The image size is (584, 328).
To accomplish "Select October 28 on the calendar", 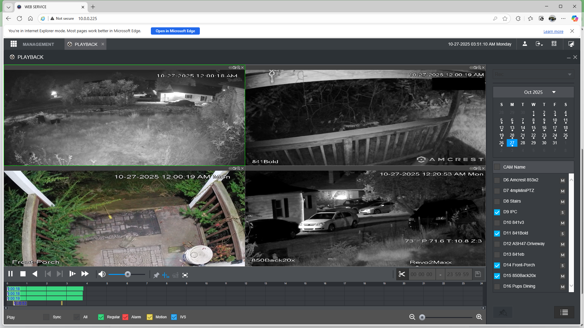I will click(x=523, y=143).
